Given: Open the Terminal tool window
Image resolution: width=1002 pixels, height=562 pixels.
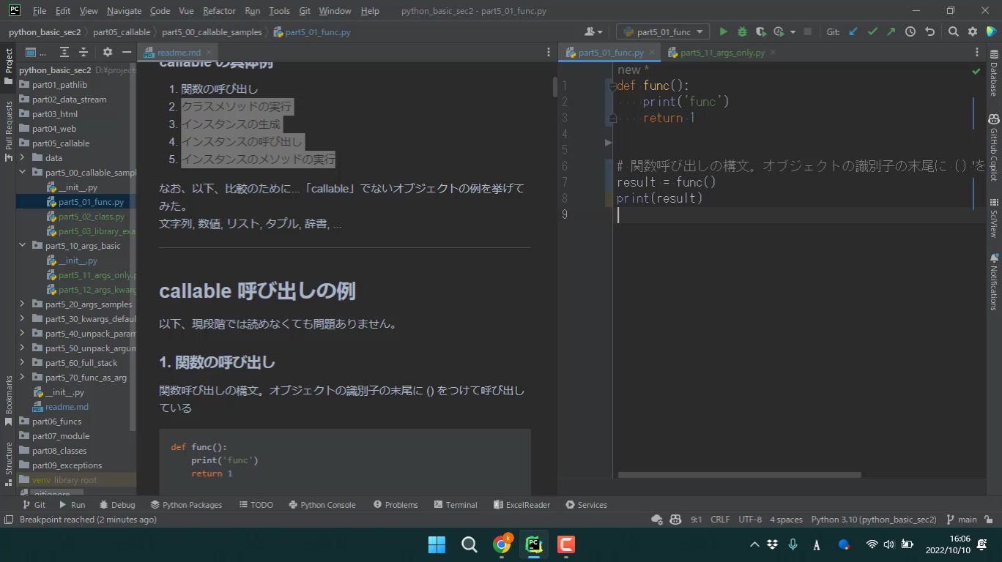Looking at the screenshot, I should coord(455,505).
